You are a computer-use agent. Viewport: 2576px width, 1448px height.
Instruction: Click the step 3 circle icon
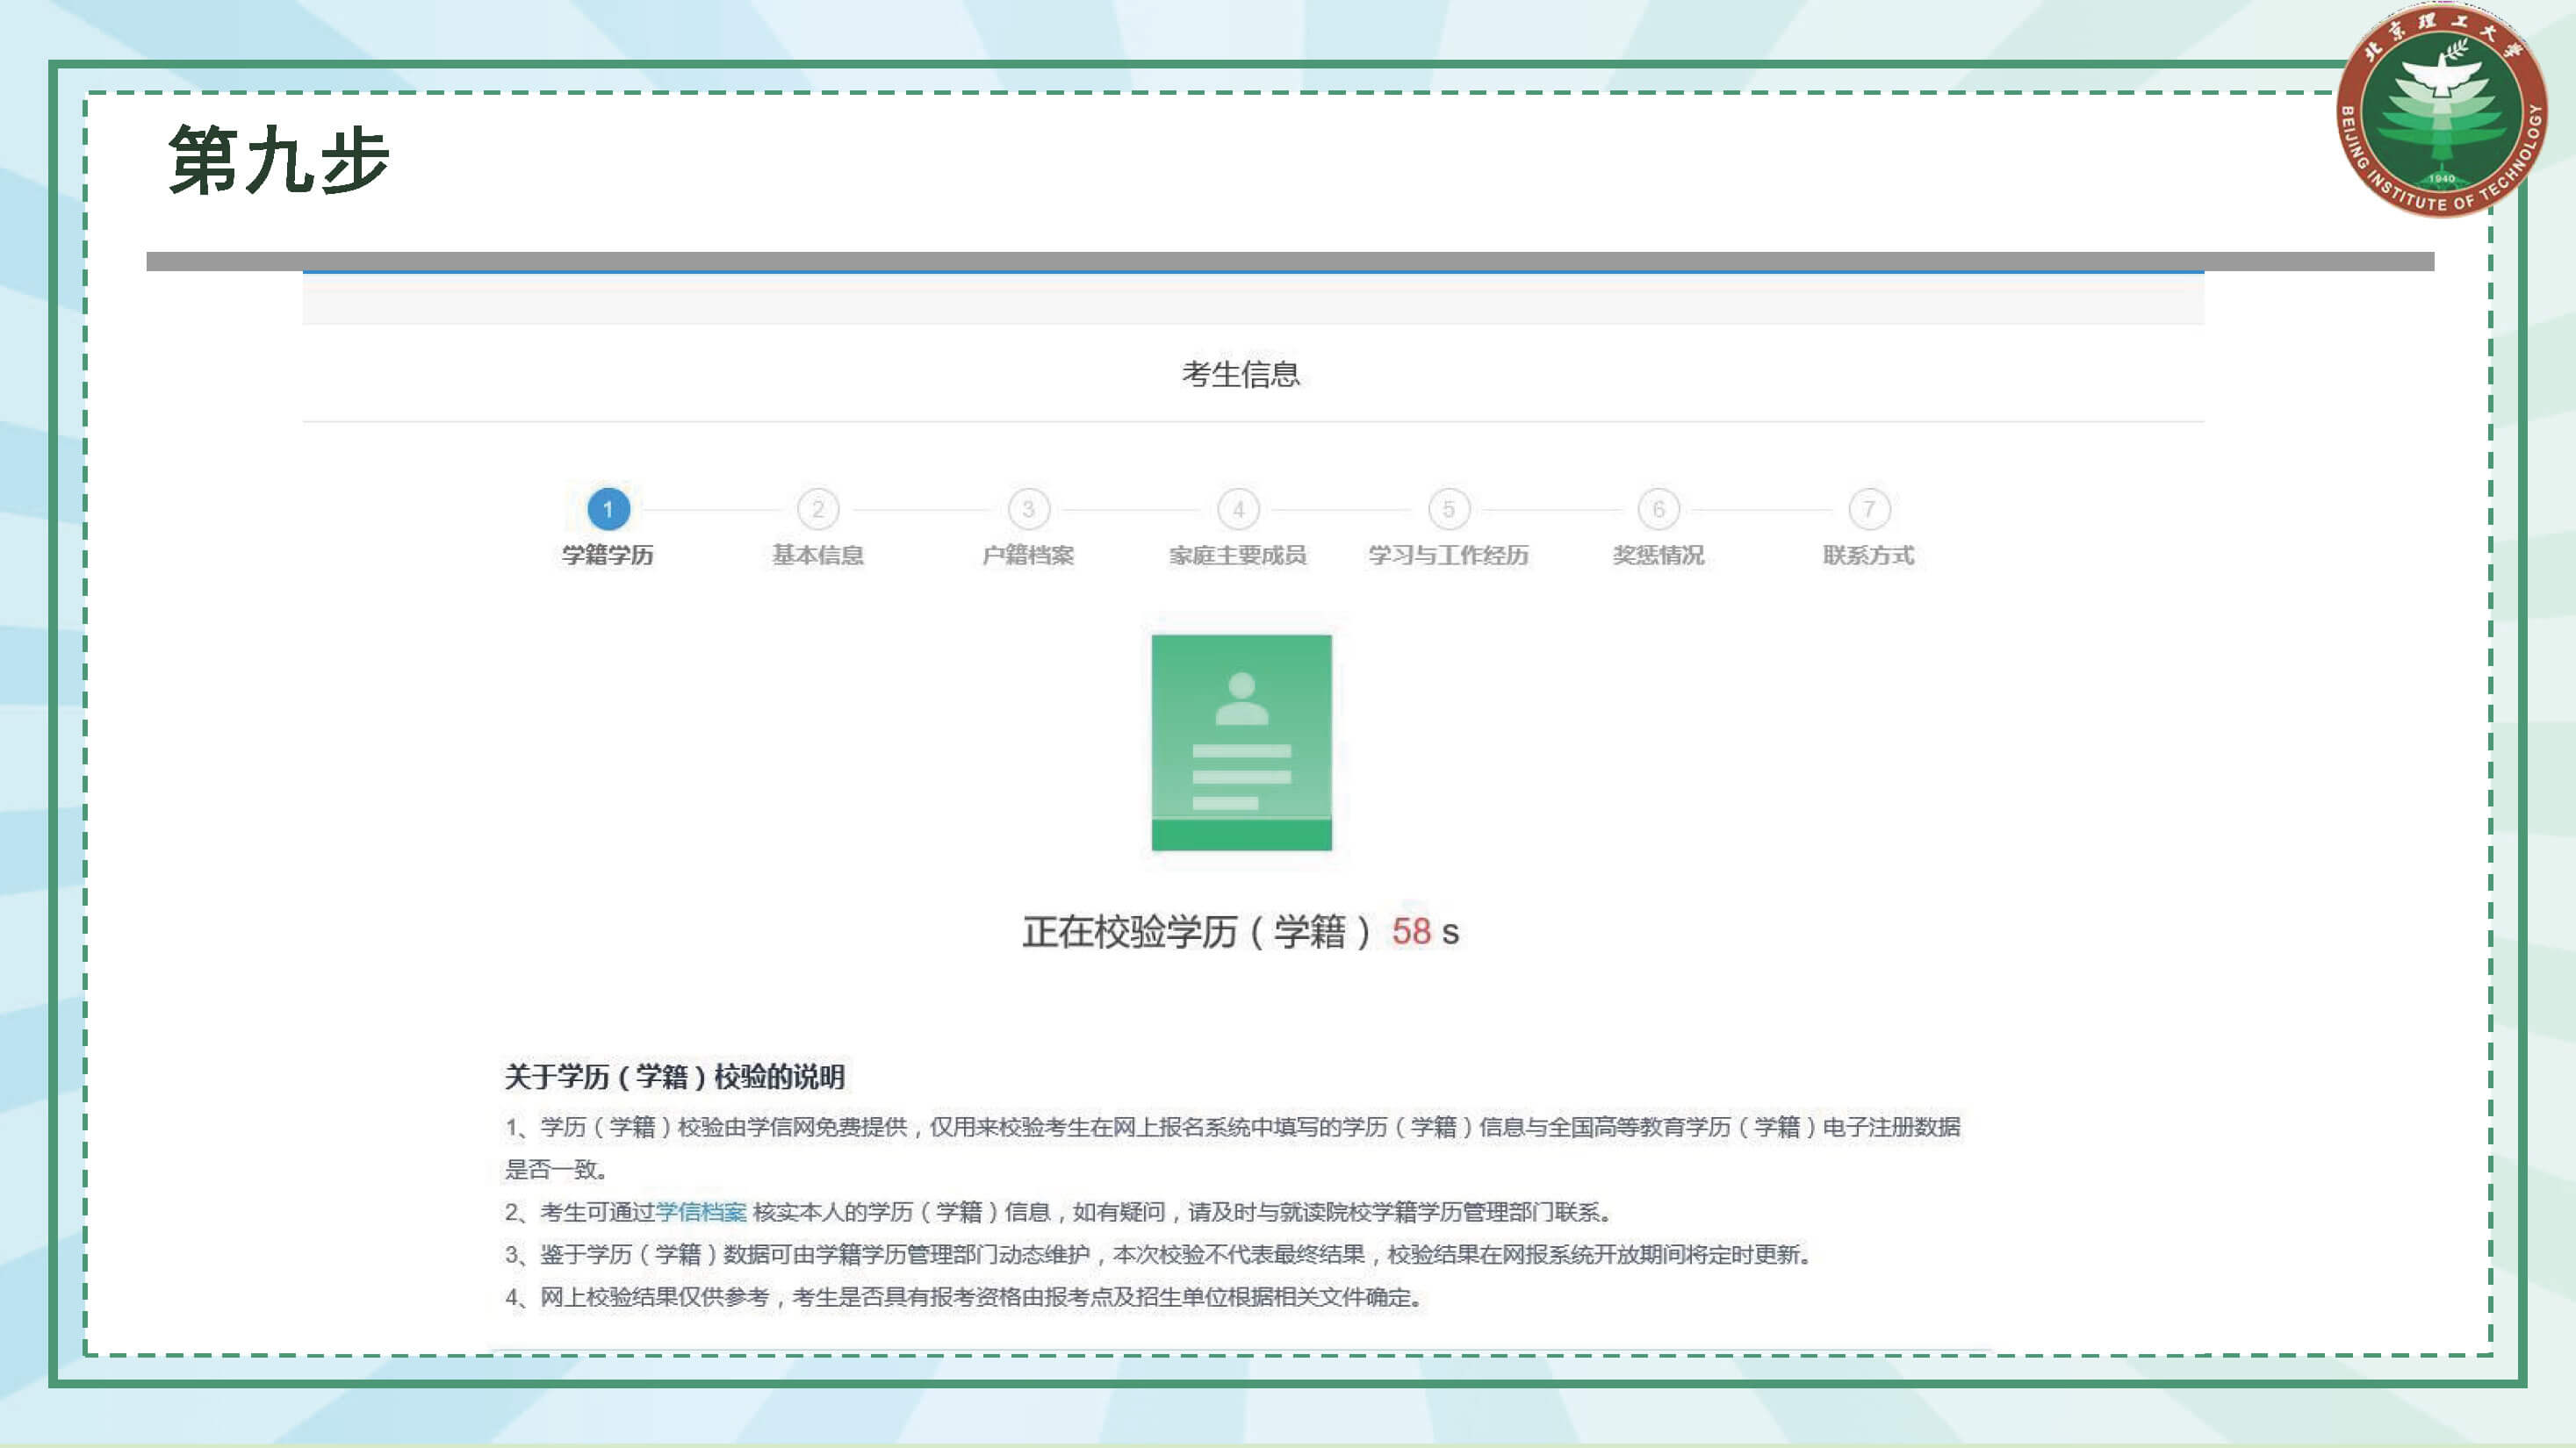coord(1028,510)
